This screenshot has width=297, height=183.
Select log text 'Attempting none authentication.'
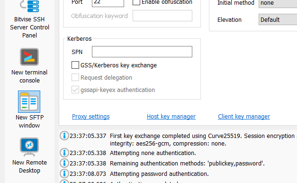[x=153, y=153]
